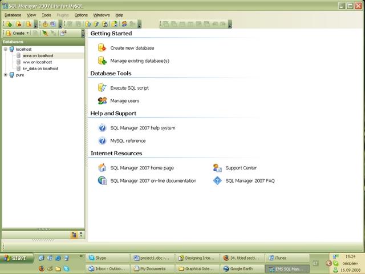Click the green plug connect icon beside Create
Screen dimensions: 365x274
pos(45,33)
